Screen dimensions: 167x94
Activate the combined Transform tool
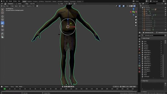2,26
